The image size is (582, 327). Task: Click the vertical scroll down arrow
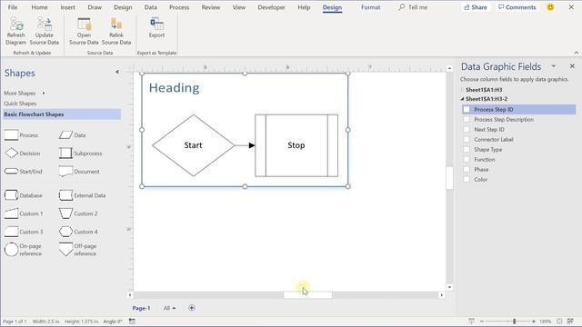click(x=449, y=287)
